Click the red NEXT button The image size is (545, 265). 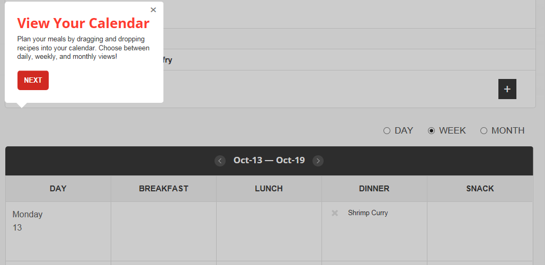[33, 81]
